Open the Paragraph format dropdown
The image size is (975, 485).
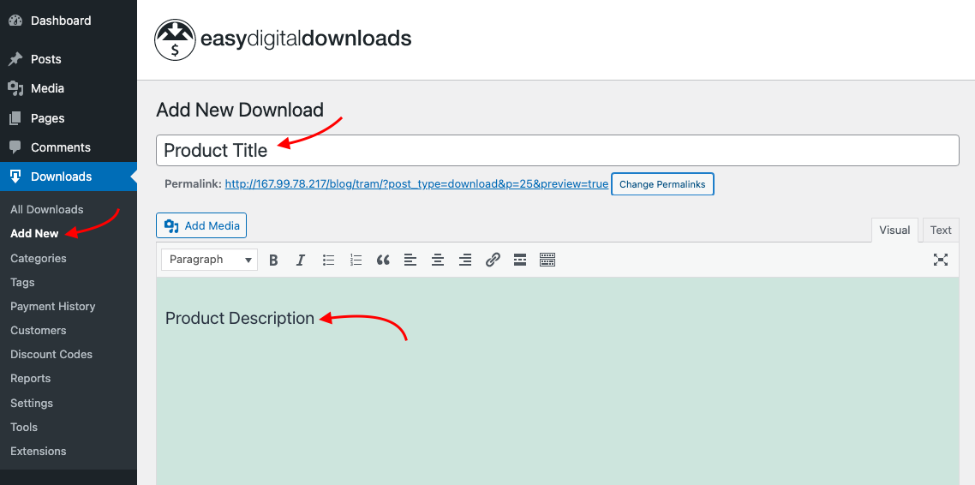click(210, 260)
